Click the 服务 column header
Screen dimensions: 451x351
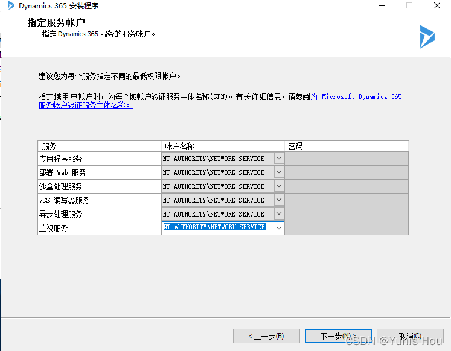(100, 146)
